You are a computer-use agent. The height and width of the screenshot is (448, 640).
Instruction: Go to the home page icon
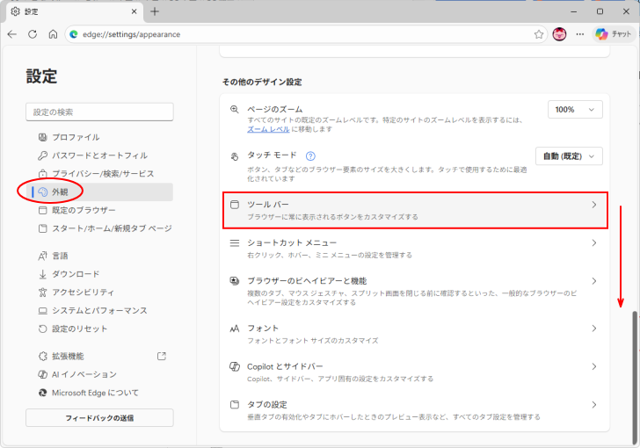53,34
